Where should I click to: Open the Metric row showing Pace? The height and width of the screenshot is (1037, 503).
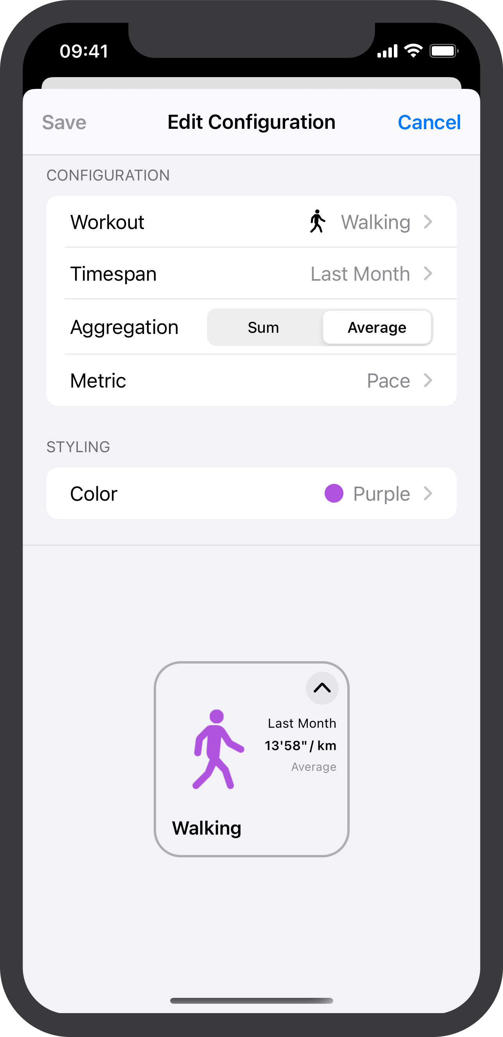251,381
